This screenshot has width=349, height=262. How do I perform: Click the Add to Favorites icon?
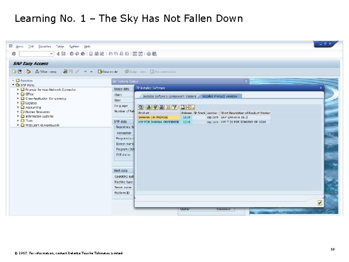pos(65,71)
